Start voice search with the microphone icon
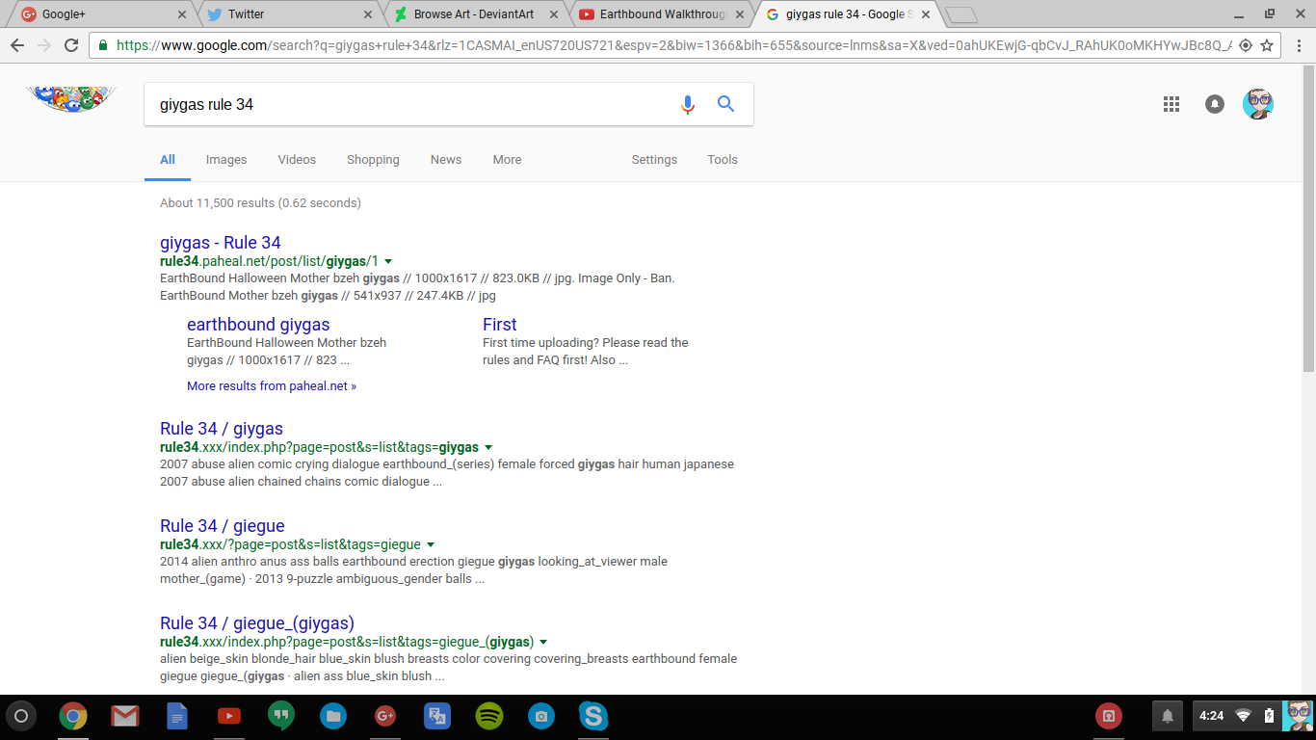Image resolution: width=1316 pixels, height=740 pixels. pos(687,104)
